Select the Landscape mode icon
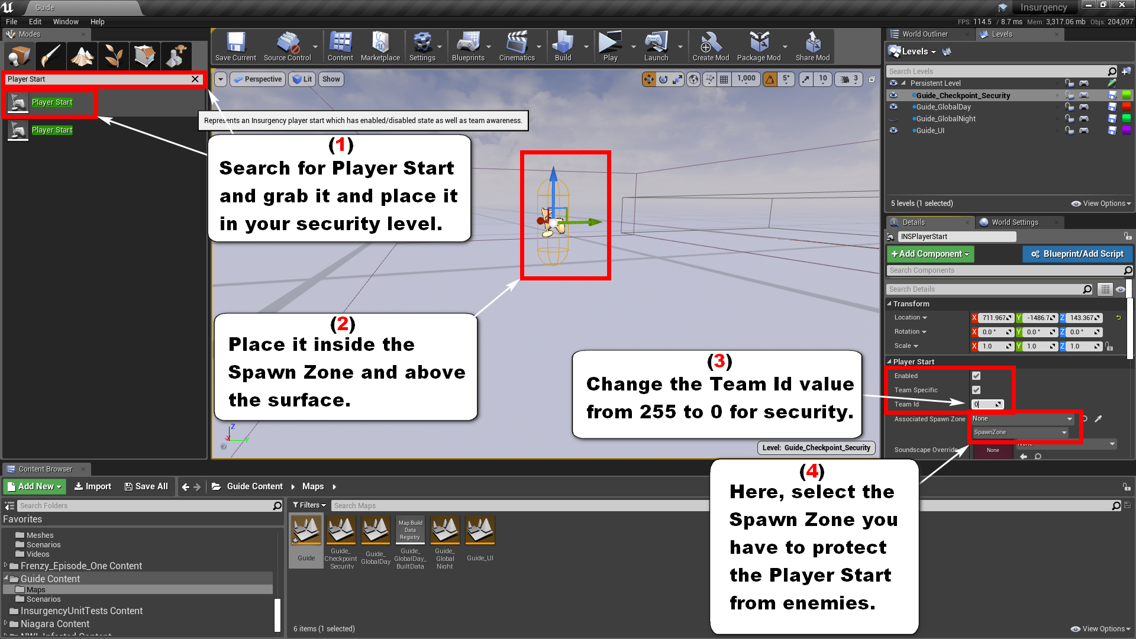1136x639 pixels. point(82,57)
